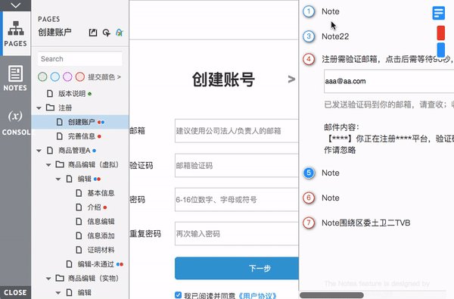The height and width of the screenshot is (299, 454).
Task: Click page icon next to 版本说明
Action: [x=50, y=94]
